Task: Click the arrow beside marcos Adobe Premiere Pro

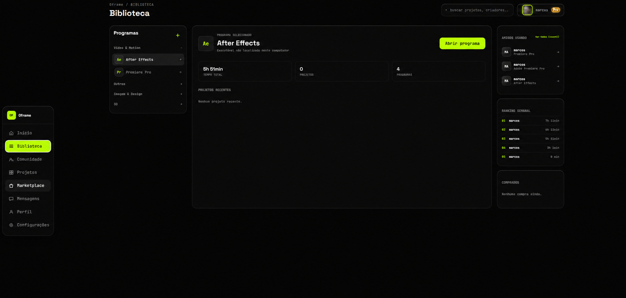Action: [x=558, y=66]
